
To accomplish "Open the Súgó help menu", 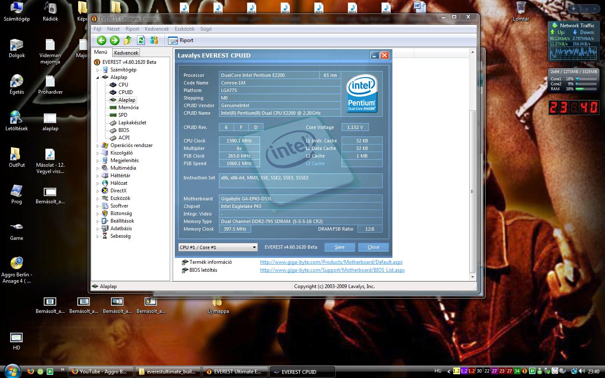I will click(206, 29).
